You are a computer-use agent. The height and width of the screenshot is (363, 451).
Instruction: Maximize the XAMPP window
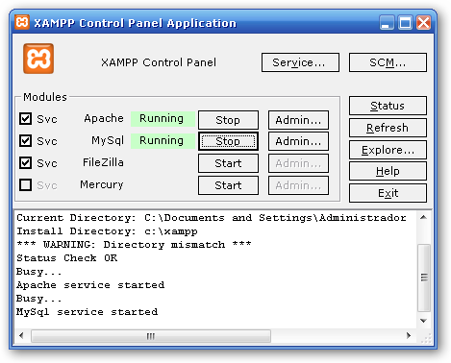click(405, 23)
